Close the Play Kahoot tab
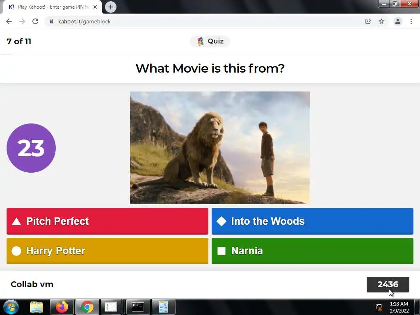This screenshot has width=420, height=315. 95,7
